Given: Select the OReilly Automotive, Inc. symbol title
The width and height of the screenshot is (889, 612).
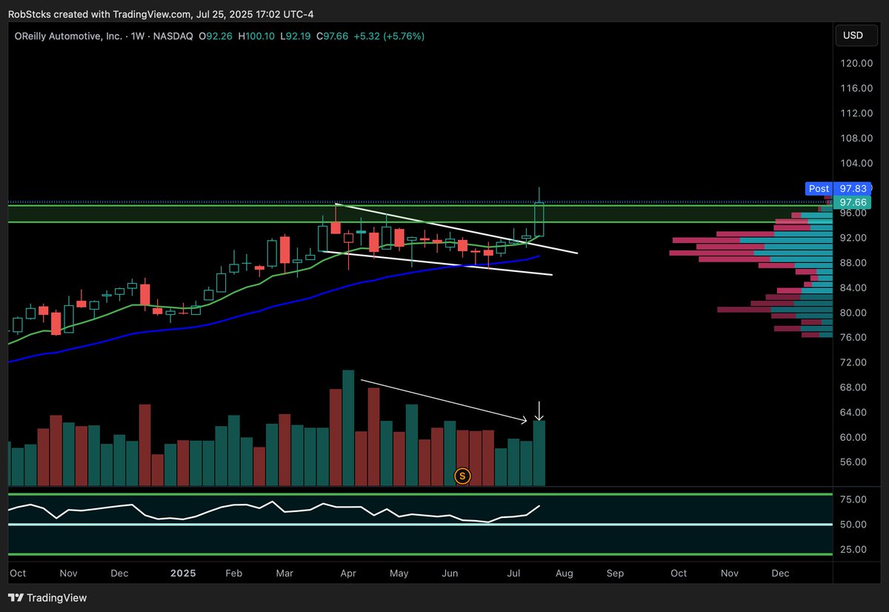Looking at the screenshot, I should coord(69,36).
